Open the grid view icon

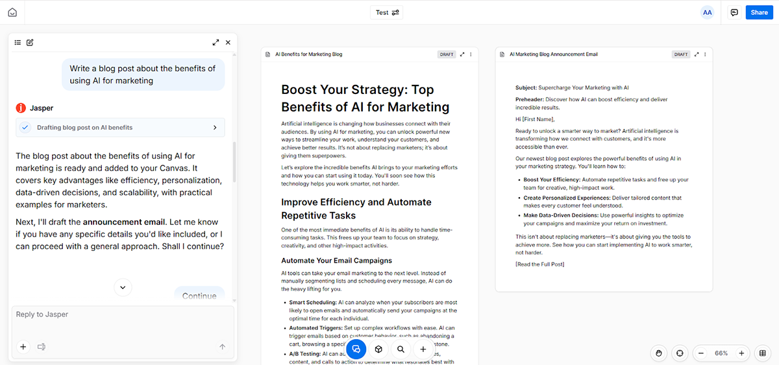click(x=763, y=353)
